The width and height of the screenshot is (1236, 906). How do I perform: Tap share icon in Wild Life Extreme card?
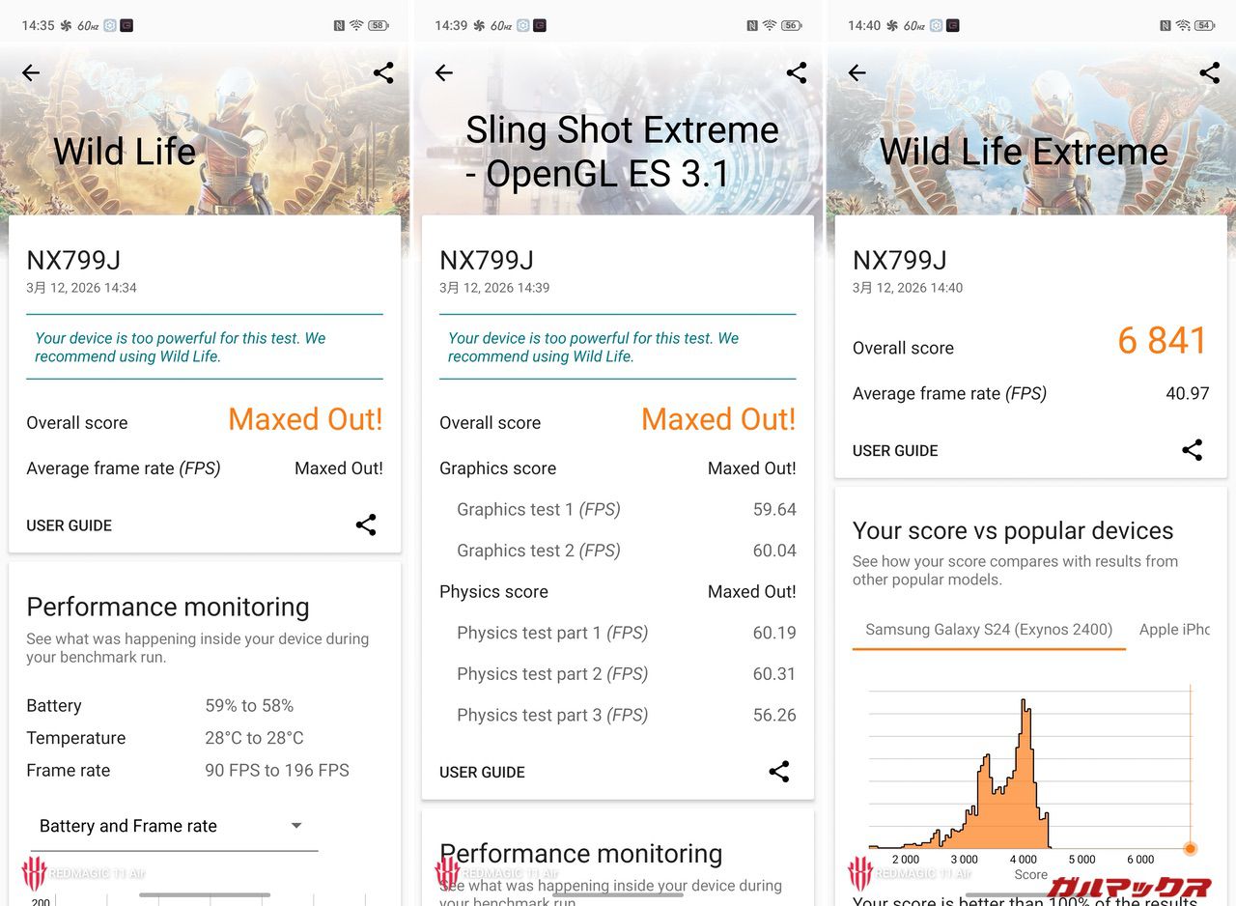[x=1193, y=449]
